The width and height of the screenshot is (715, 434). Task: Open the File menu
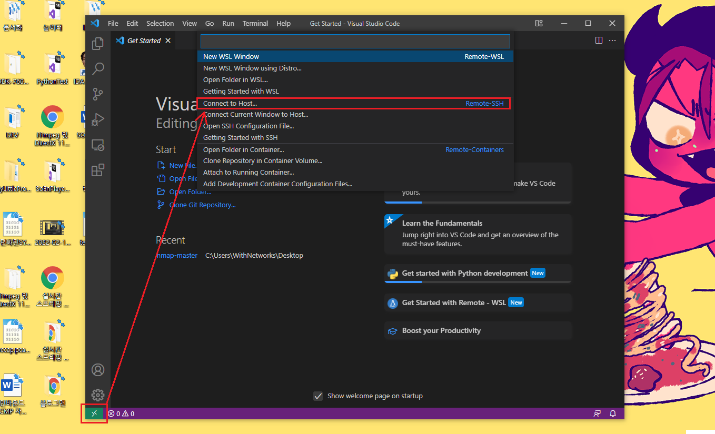pos(113,23)
